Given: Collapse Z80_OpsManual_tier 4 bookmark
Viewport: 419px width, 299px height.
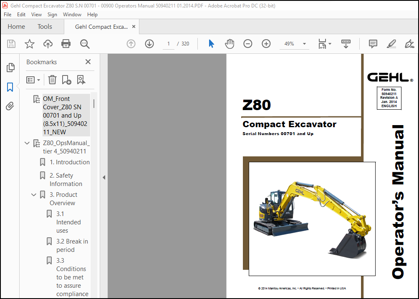Looking at the screenshot, I should coord(27,143).
